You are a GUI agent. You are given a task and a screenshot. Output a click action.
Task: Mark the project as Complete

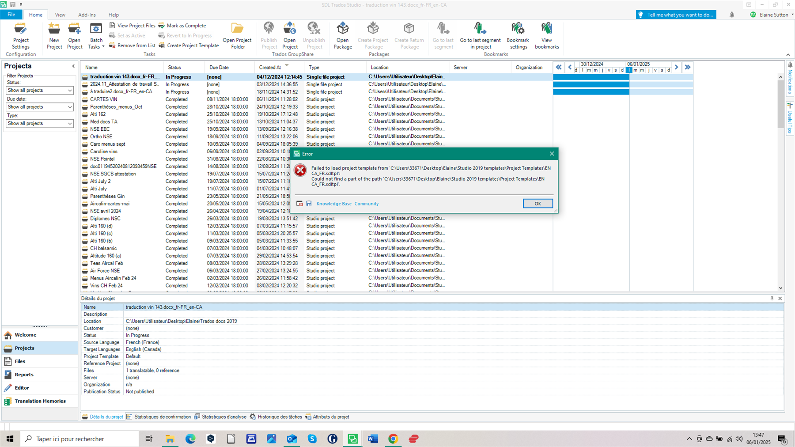point(182,26)
